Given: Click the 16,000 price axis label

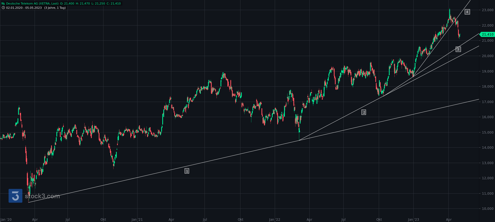Looking at the screenshot, I should (x=488, y=117).
